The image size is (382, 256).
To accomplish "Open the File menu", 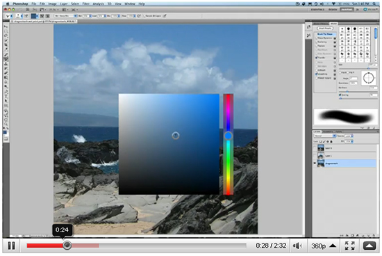I will 33,4.
